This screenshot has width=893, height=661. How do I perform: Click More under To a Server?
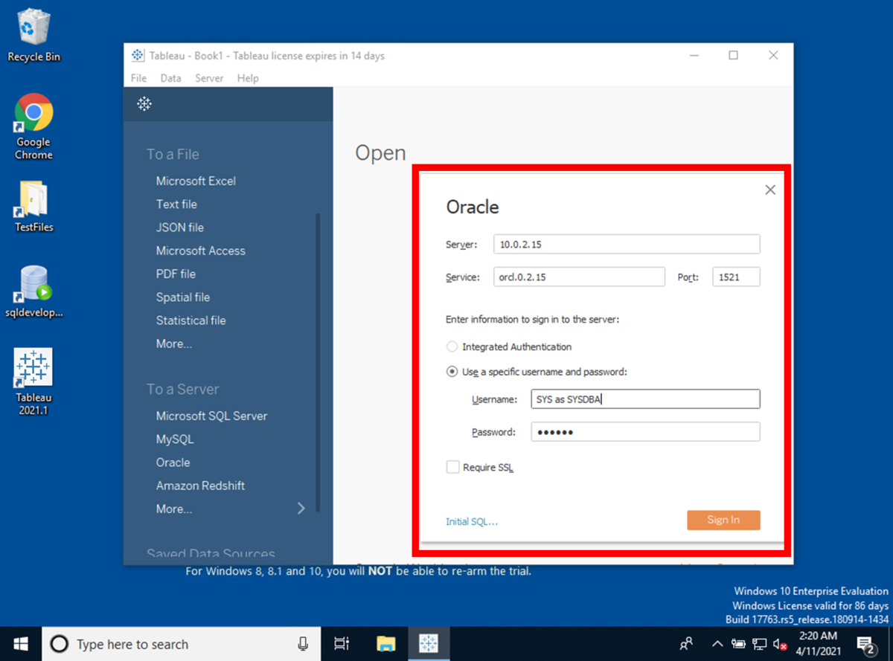tap(174, 509)
